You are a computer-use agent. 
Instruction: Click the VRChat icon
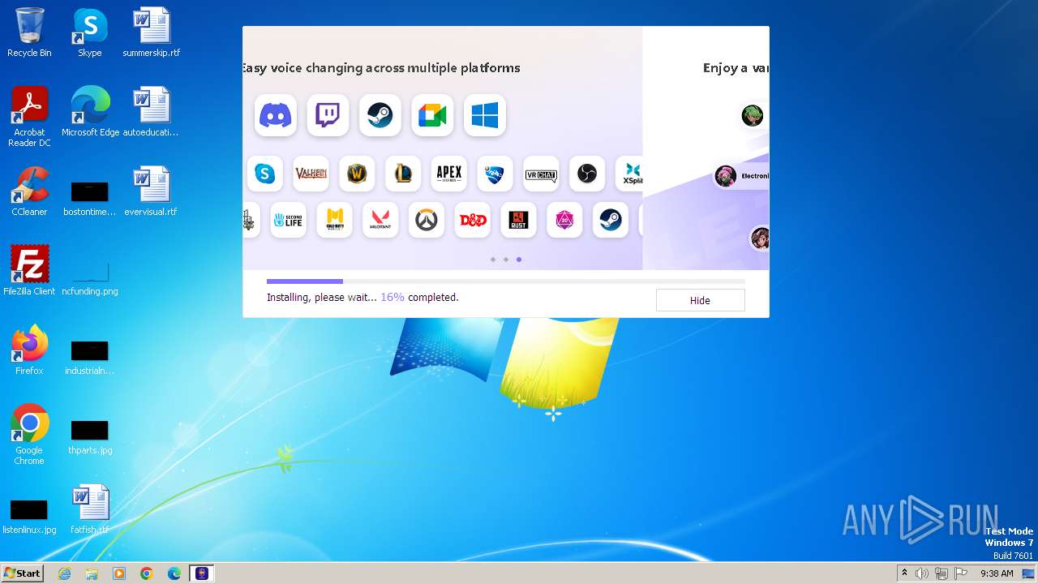541,174
